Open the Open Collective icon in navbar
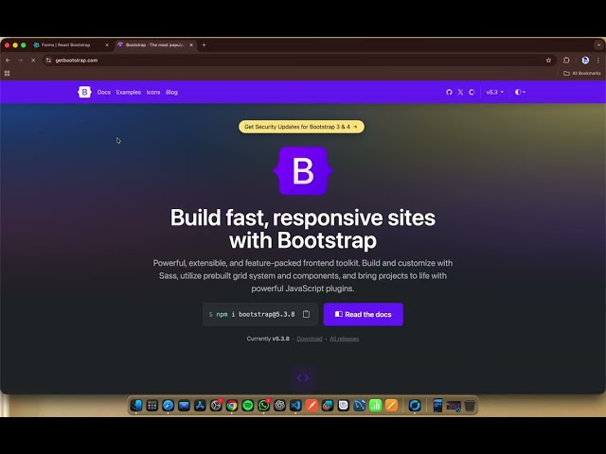Viewport: 606px width, 454px height. coord(472,92)
